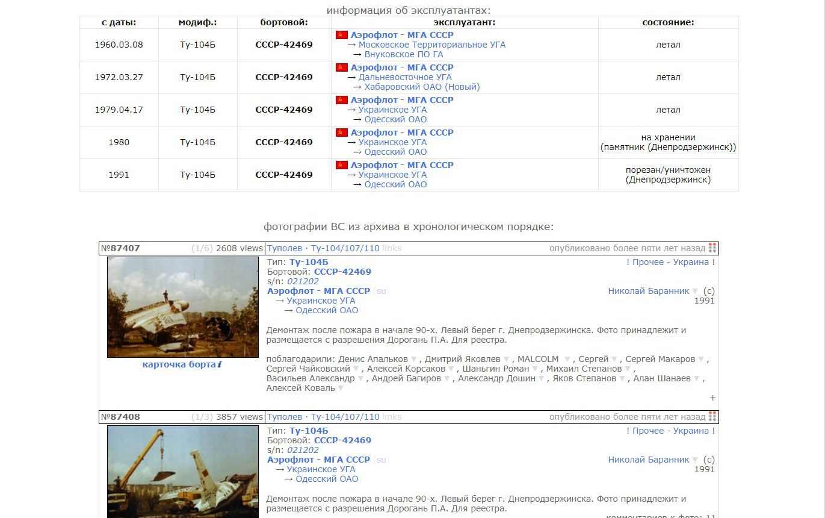Click the Soviet flag icon in the 1972.03.27 row

[x=341, y=67]
